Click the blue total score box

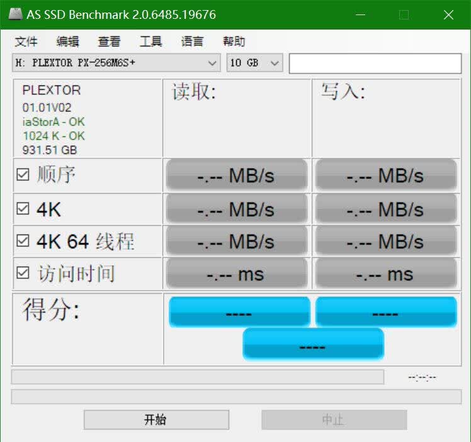(x=313, y=344)
